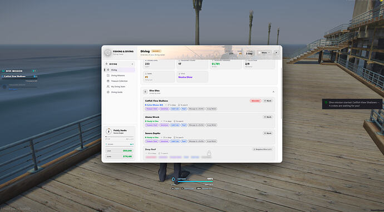Click Catfish View Shallows in Dive Mission HUD
This screenshot has width=384, height=212.
(14, 77)
